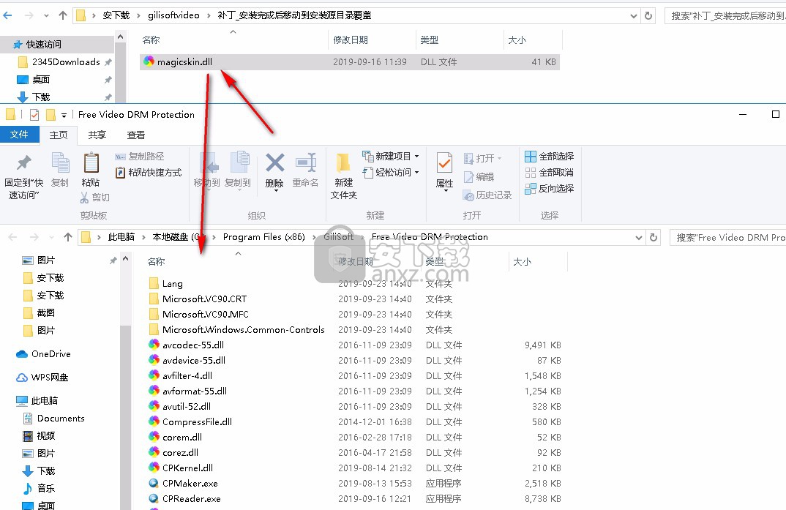The width and height of the screenshot is (786, 510).
Task: Select 此电脑 in lower navigation pane
Action: [x=44, y=401]
